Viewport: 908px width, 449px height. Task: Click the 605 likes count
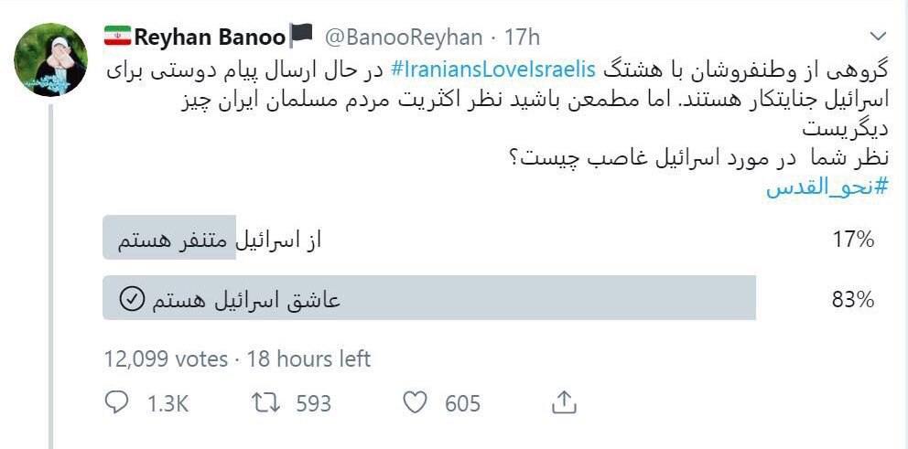(x=462, y=402)
